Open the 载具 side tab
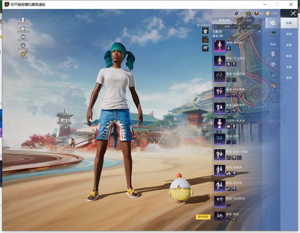The width and height of the screenshot is (300, 233). (289, 56)
